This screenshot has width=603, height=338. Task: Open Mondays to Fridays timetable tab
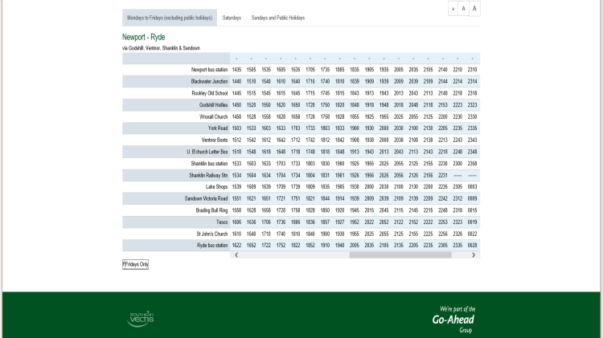pos(170,18)
